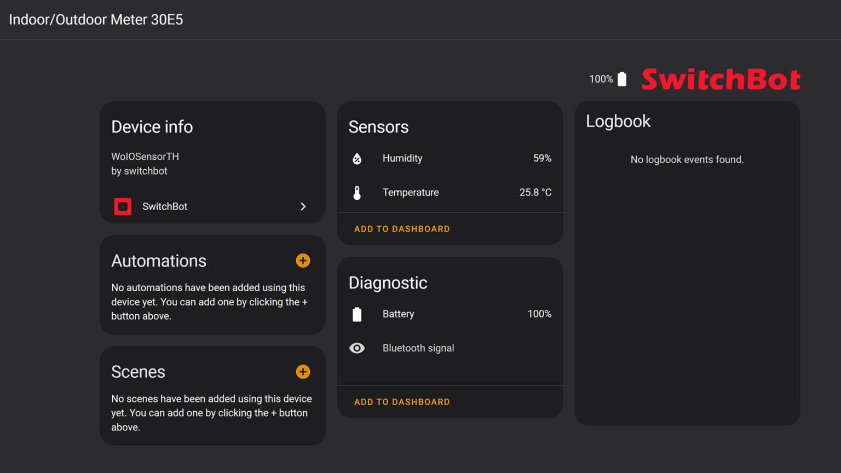Open the SwitchBot integration link
This screenshot has height=473, width=841.
(x=165, y=206)
